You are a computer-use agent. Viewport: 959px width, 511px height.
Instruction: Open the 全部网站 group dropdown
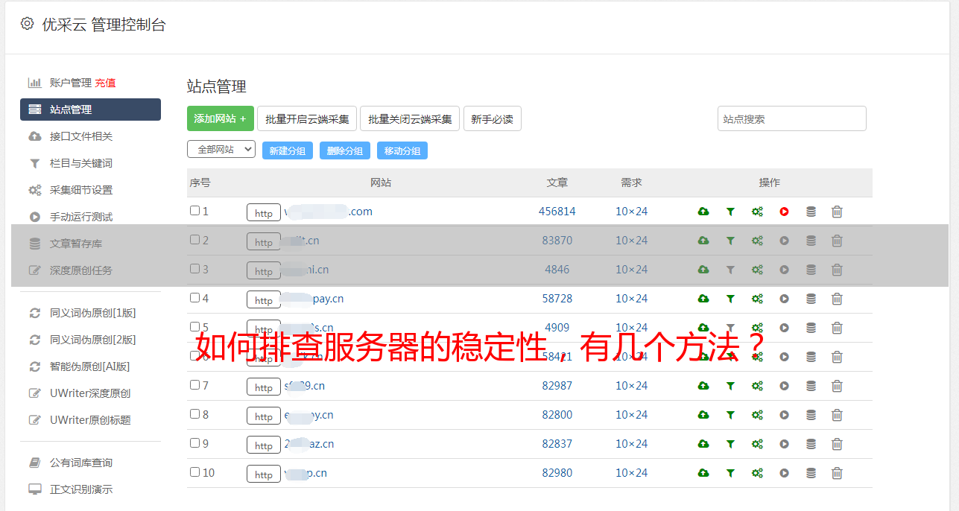click(x=221, y=150)
